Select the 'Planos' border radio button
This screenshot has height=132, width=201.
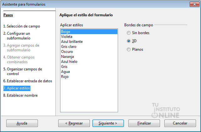tap(128, 49)
